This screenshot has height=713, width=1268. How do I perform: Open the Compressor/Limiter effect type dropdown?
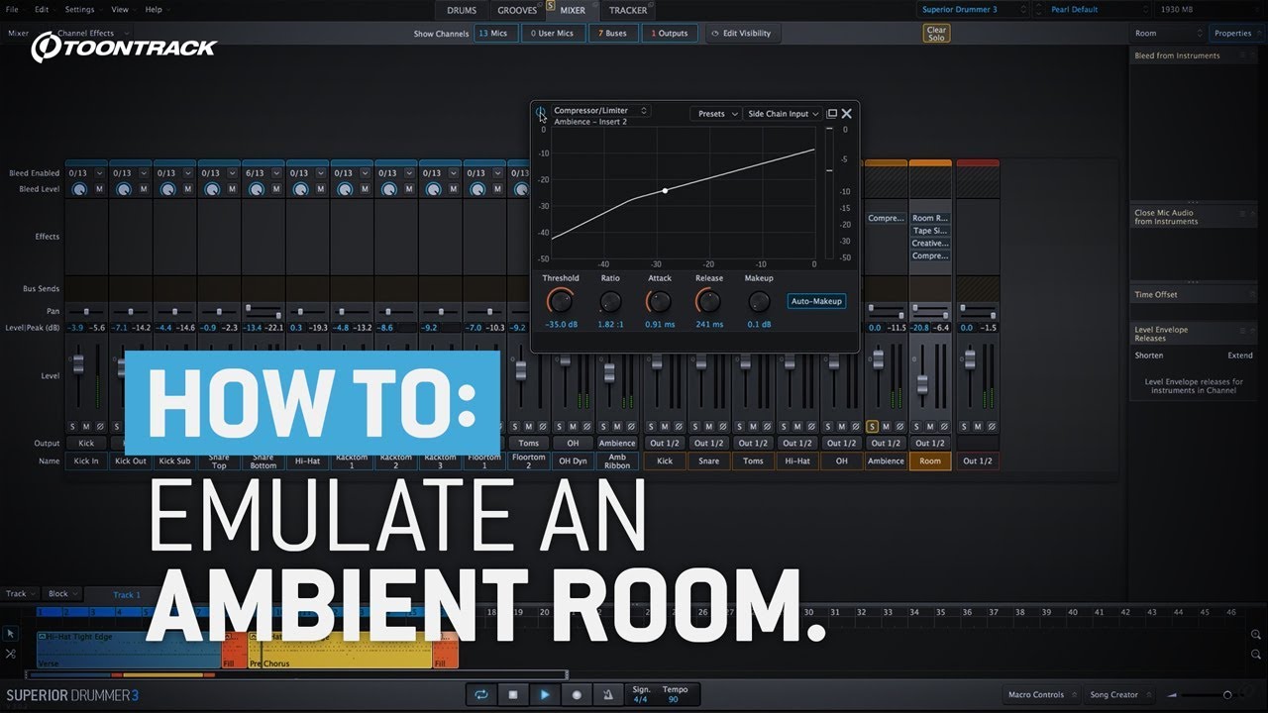[x=599, y=111]
